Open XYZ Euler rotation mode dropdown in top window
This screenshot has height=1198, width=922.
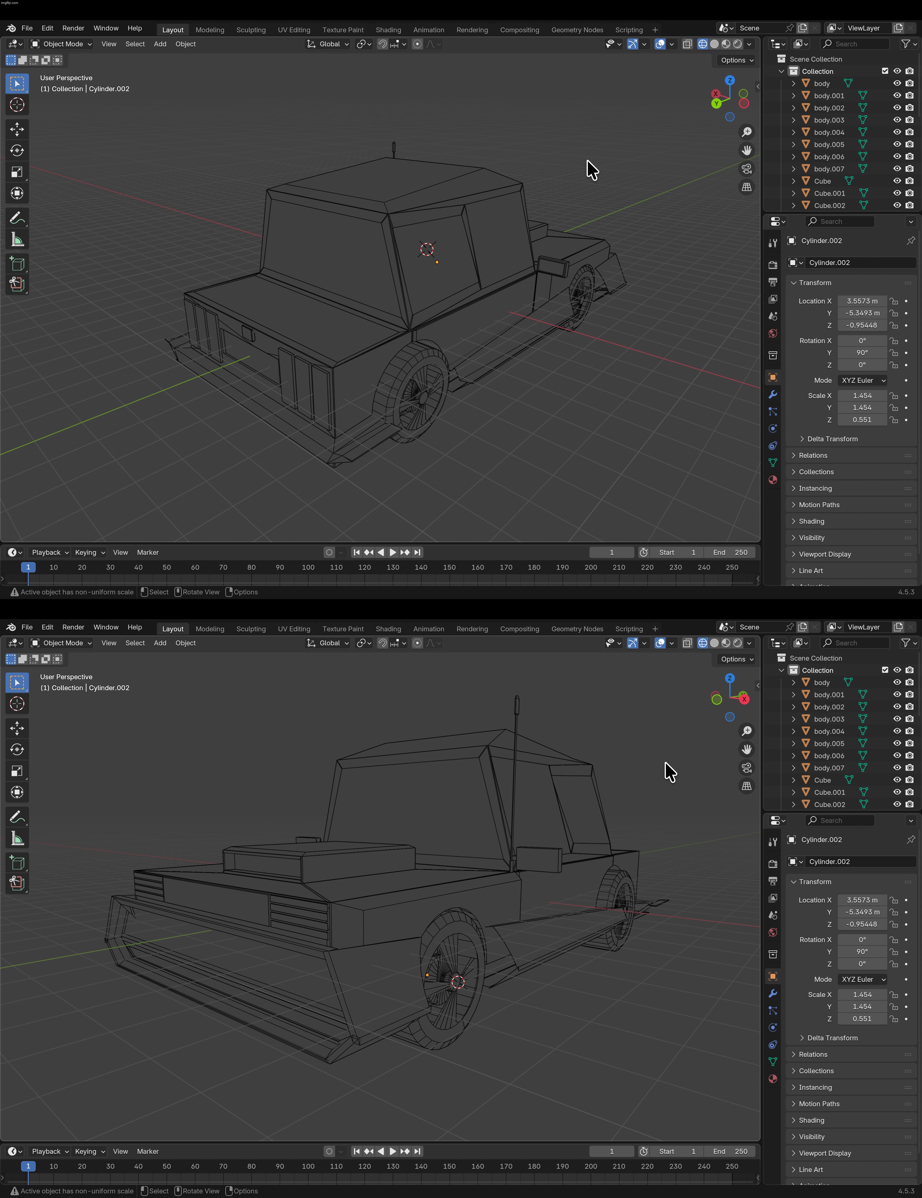tap(862, 380)
